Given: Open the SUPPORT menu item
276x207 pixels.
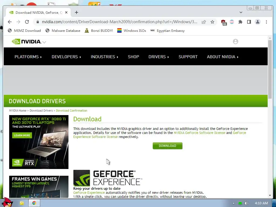Looking at the screenshot, I should pyautogui.click(x=188, y=57).
